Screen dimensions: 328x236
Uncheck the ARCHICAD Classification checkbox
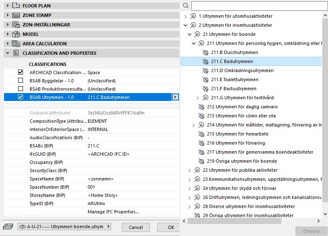[x=21, y=72]
